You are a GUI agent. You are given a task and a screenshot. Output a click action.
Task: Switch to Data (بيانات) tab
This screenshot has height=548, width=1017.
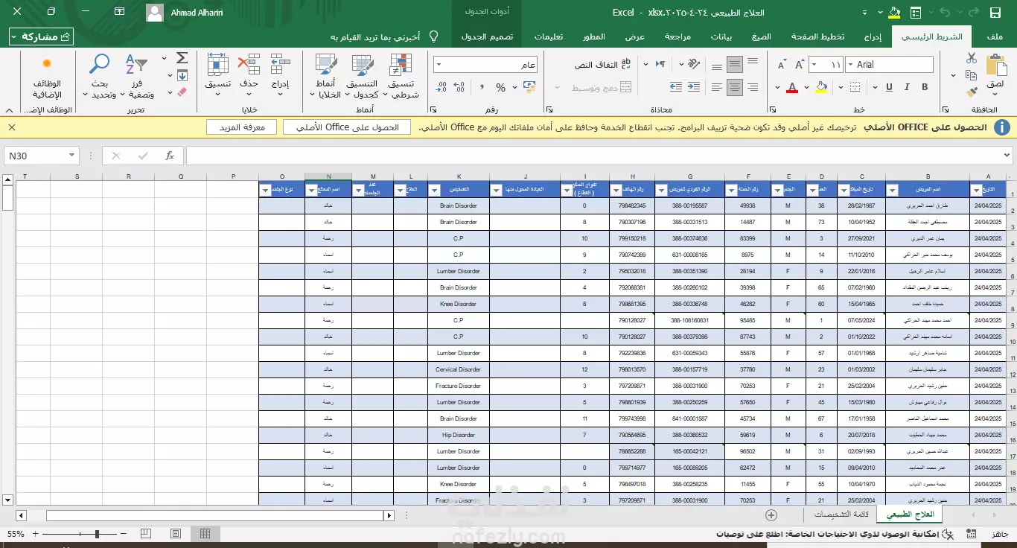(721, 36)
